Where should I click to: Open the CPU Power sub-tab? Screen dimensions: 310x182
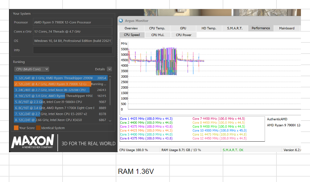click(184, 35)
